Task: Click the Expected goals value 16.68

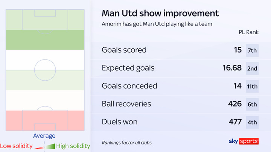Action: point(232,68)
